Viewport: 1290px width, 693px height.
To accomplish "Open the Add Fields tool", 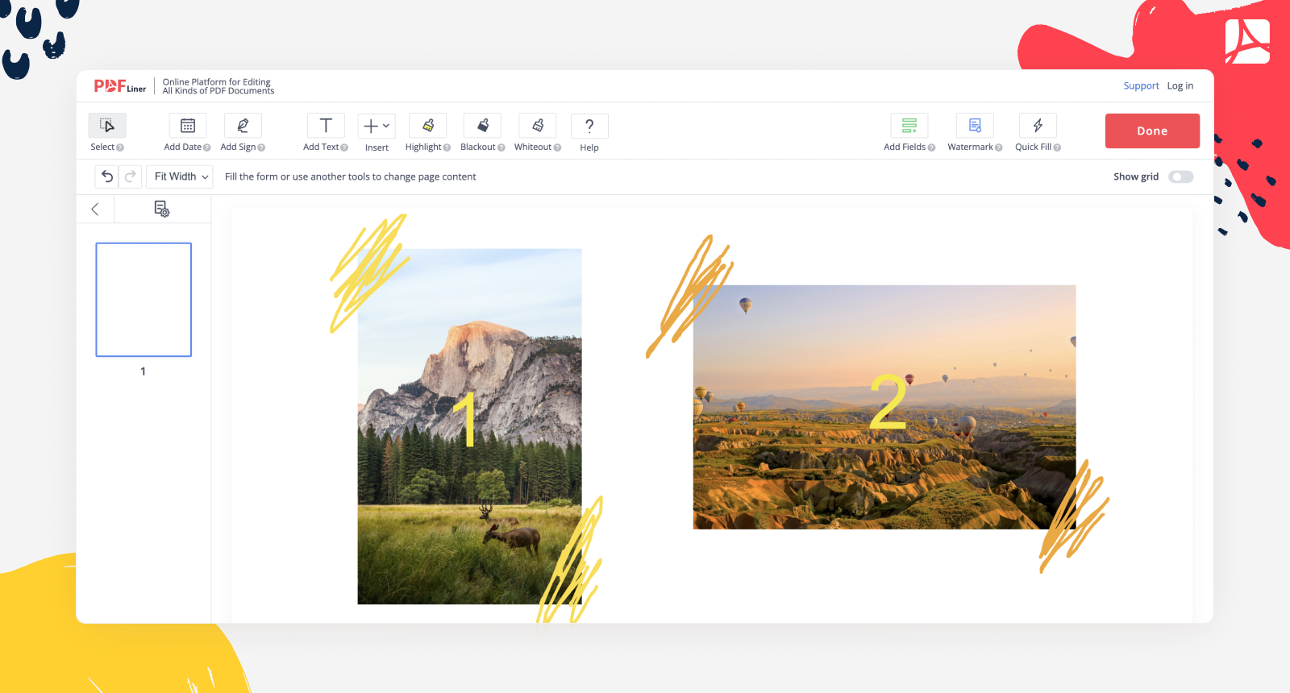I will [909, 126].
